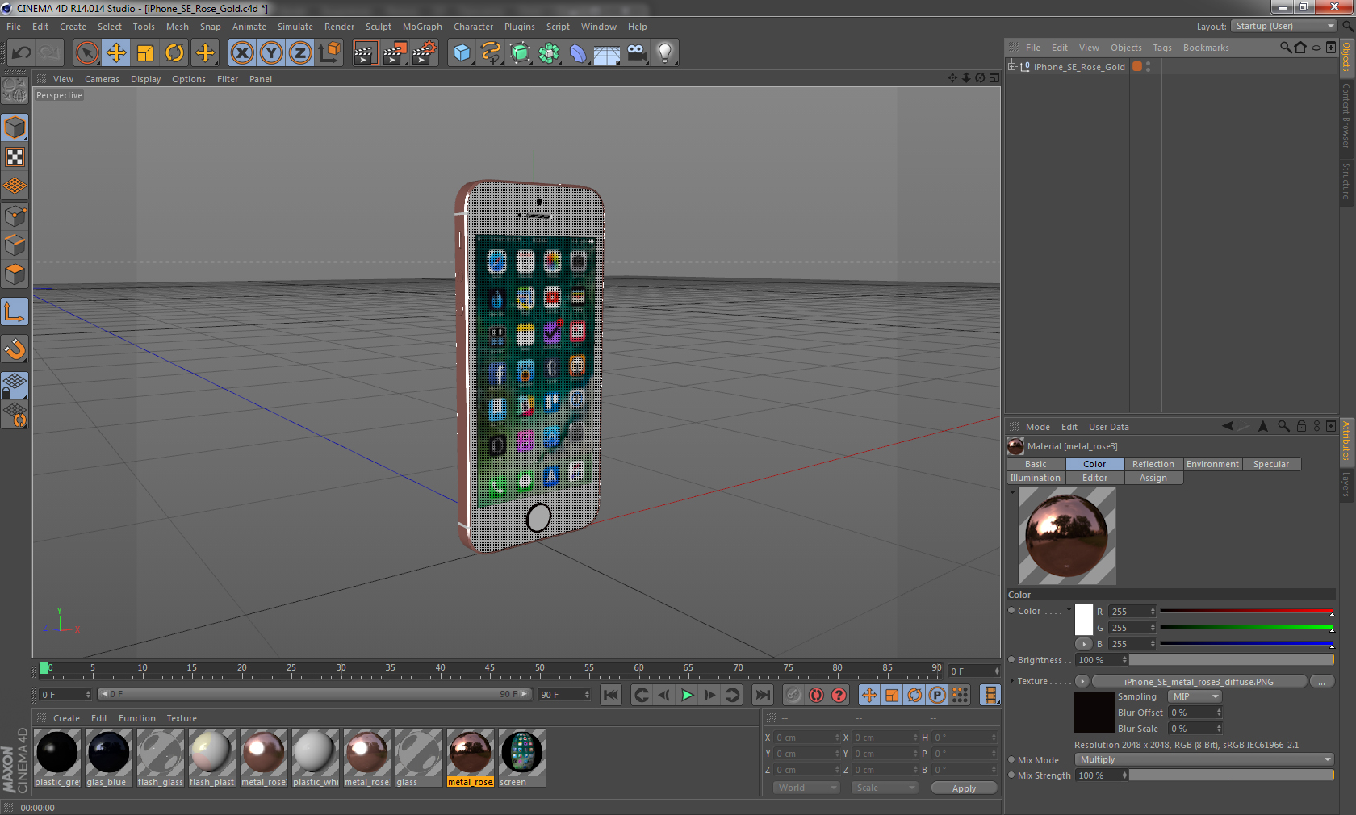
Task: Play the animation forward
Action: point(687,695)
